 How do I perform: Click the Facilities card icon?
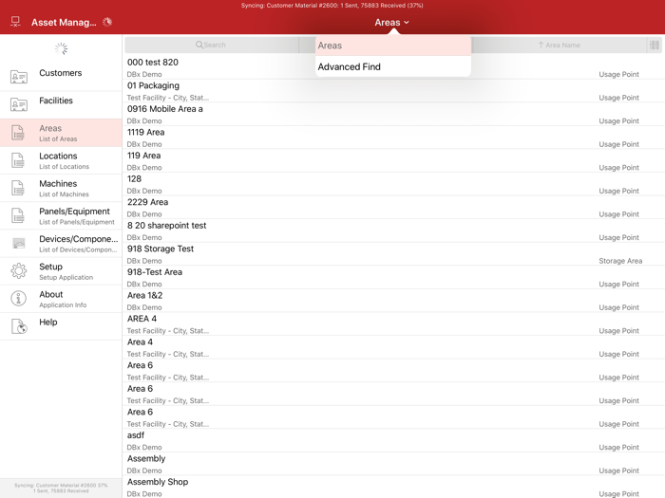(x=19, y=104)
